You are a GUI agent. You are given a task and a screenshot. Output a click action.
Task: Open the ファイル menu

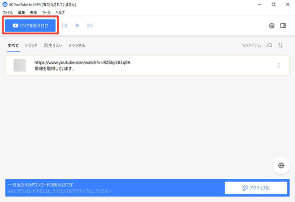(x=8, y=13)
